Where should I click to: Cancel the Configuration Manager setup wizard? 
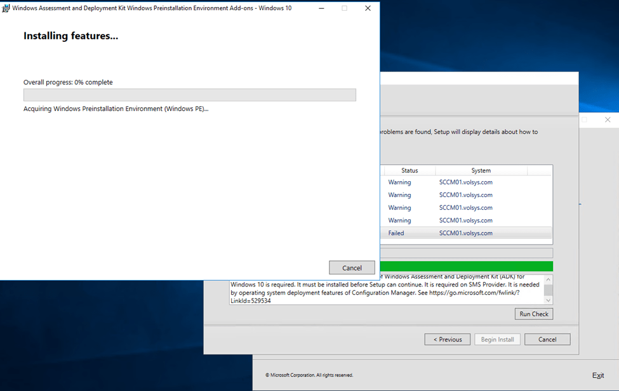tap(547, 340)
